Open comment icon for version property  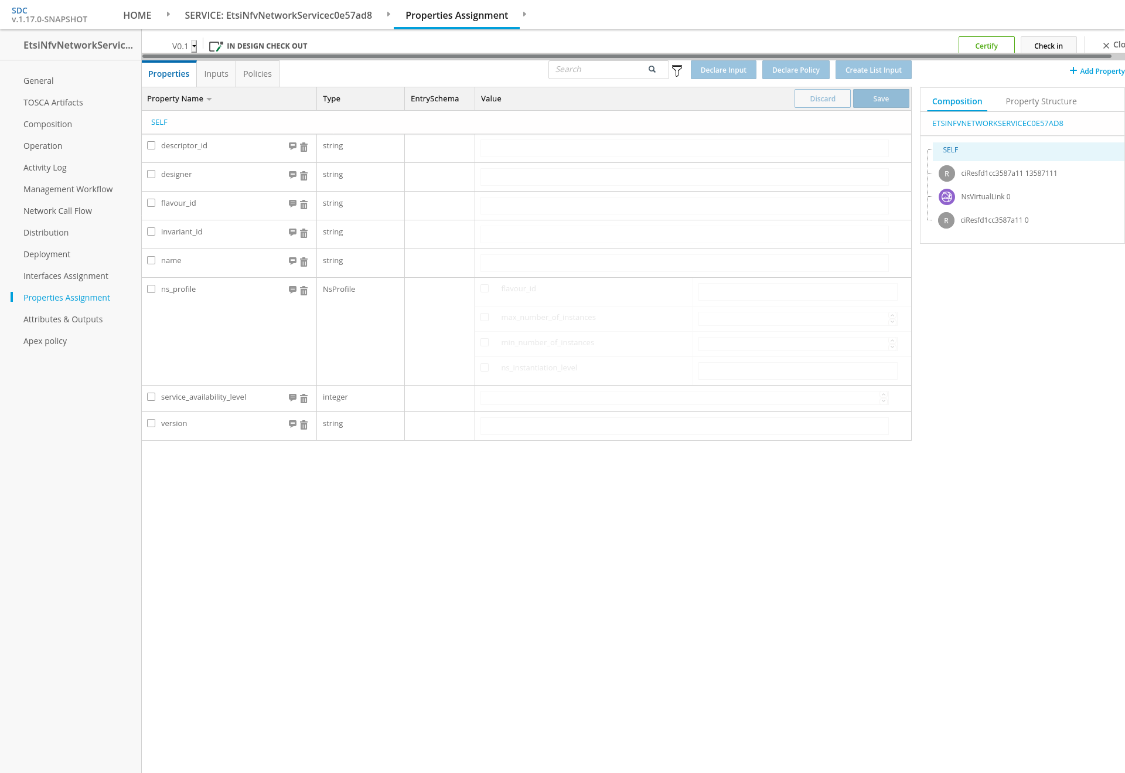tap(292, 424)
